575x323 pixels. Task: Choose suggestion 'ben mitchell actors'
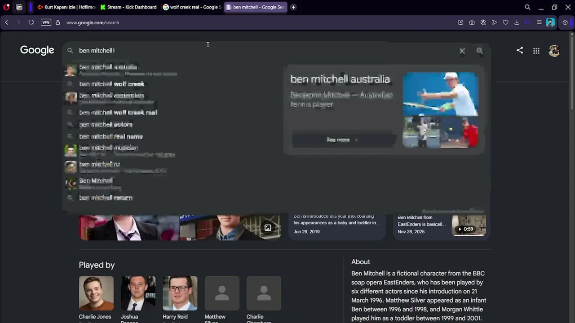pos(171,124)
